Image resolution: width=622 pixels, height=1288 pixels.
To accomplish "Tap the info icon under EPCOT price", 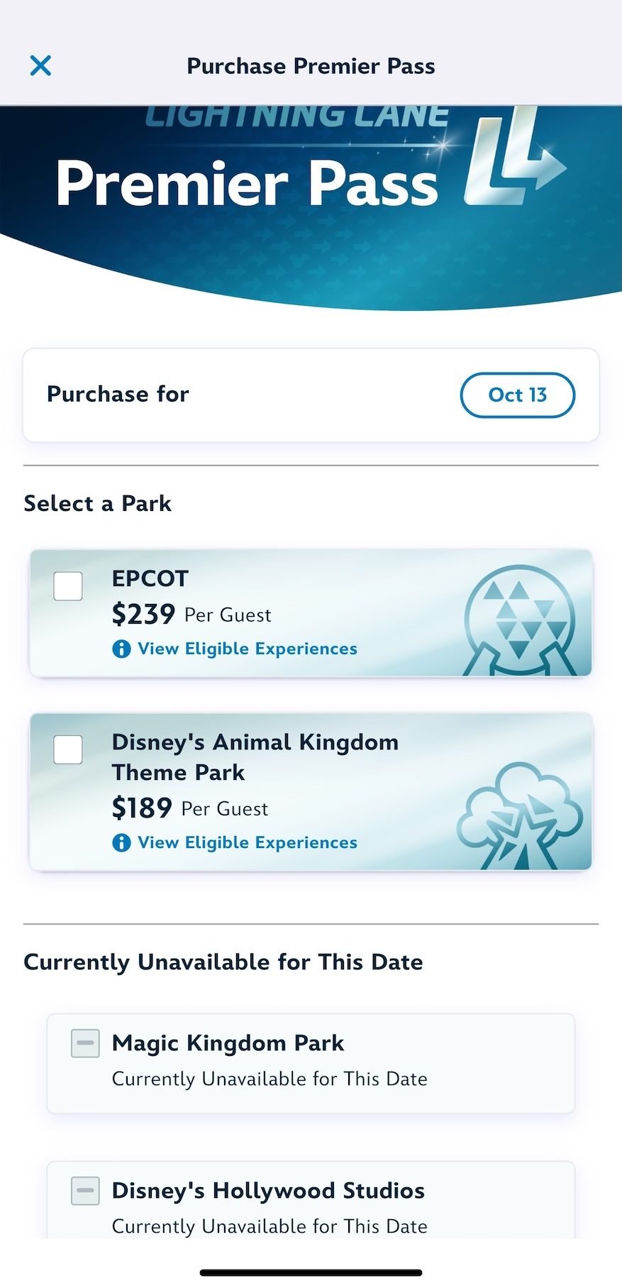I will click(121, 649).
